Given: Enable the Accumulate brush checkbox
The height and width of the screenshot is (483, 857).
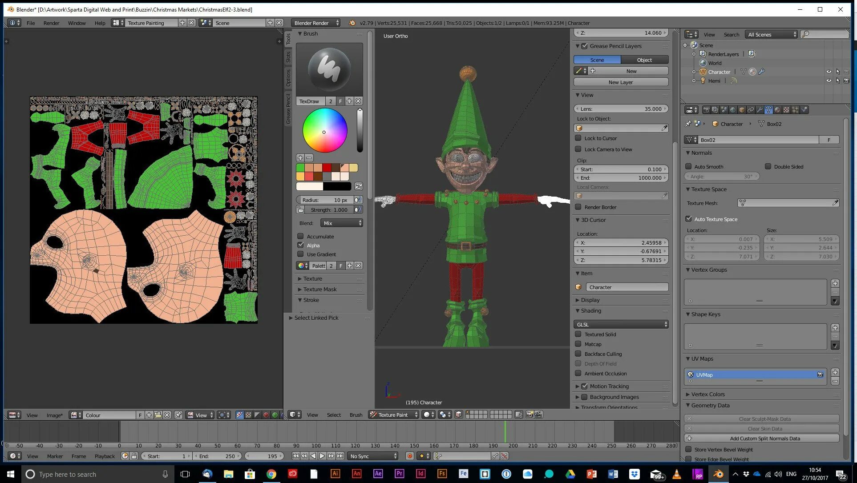Looking at the screenshot, I should click(301, 236).
